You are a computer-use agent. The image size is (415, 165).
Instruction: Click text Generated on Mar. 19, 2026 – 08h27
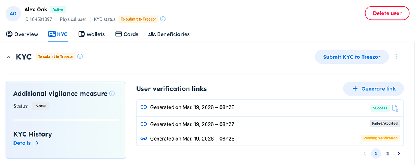tap(192, 124)
